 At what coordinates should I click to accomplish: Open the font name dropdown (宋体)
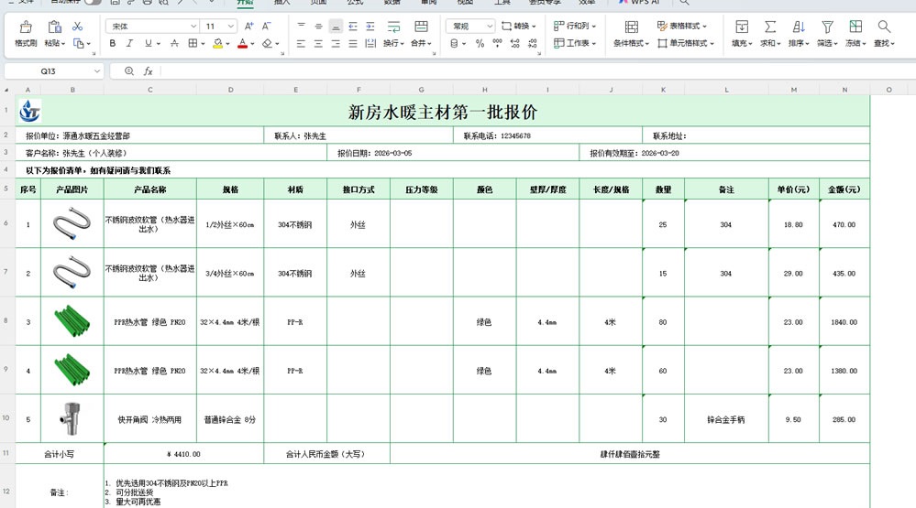click(151, 27)
